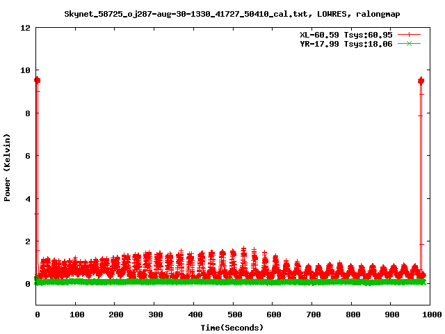Click the red legend line sample for XL
This screenshot has height=334, width=445.
point(409,35)
